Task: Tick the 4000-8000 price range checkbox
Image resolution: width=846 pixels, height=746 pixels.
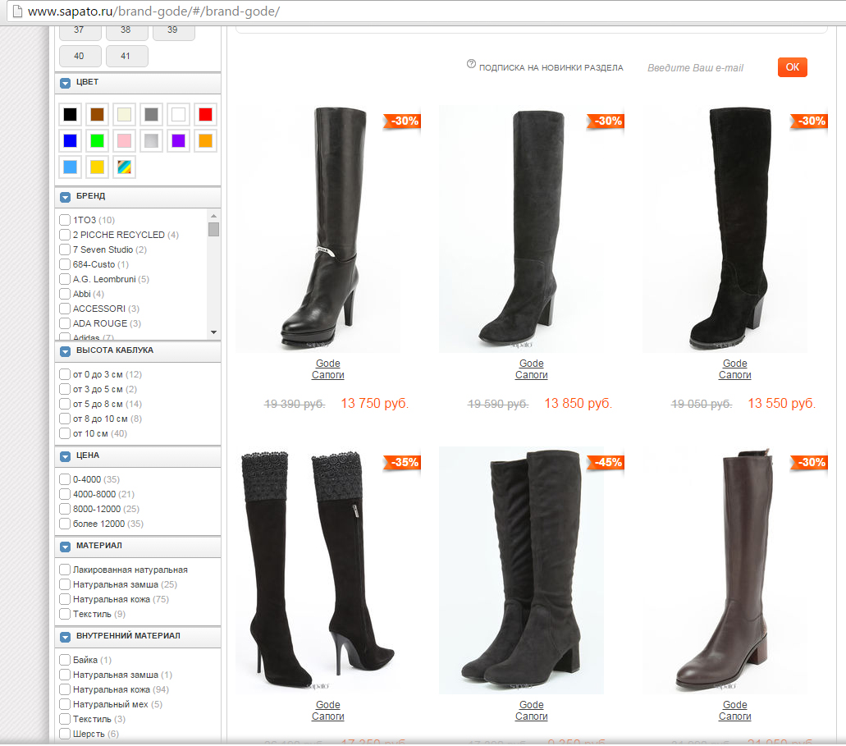Action: coord(65,494)
